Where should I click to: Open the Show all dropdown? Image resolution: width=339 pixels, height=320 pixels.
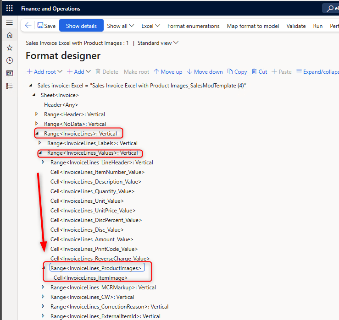(120, 26)
